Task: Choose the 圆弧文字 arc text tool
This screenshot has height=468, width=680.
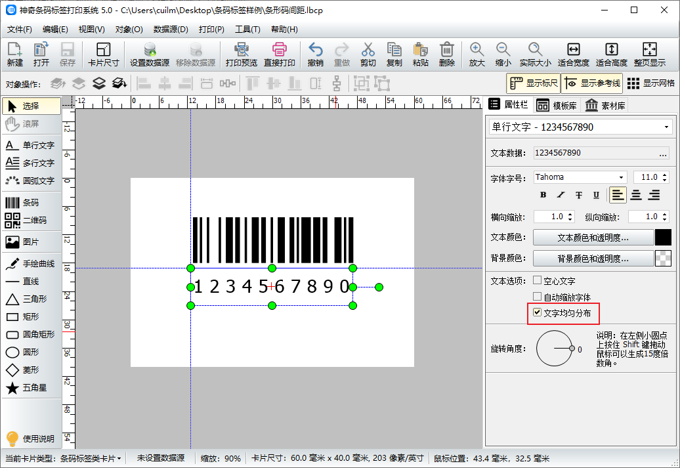Action: [x=32, y=181]
